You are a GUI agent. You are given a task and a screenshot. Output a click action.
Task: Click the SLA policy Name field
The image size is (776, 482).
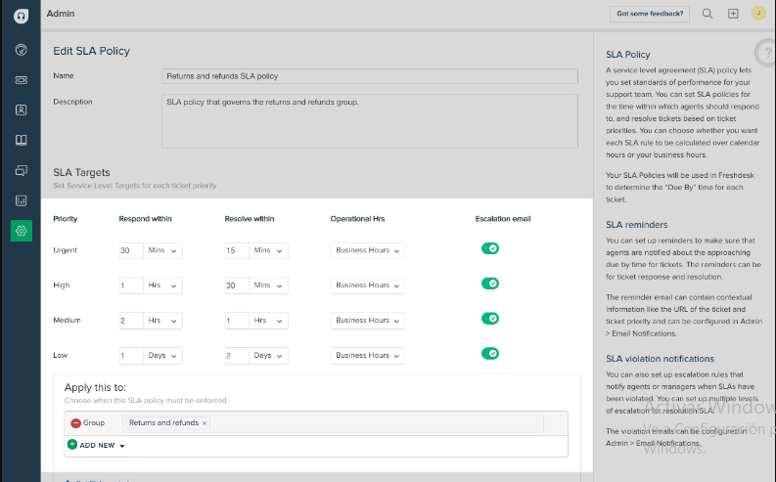click(369, 75)
